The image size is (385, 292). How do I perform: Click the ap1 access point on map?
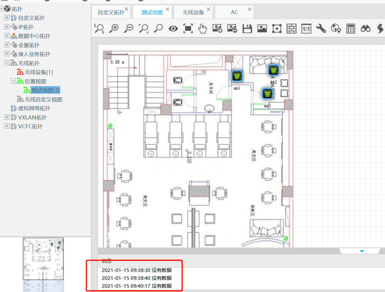click(x=237, y=76)
